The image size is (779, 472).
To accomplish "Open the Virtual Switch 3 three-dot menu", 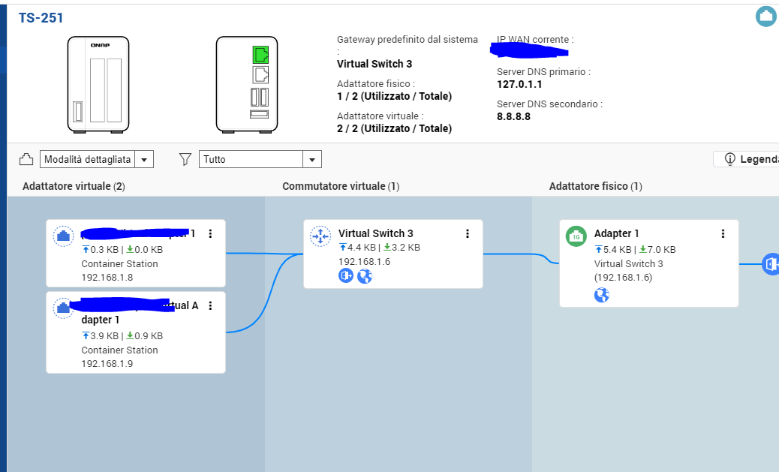I will (x=468, y=234).
